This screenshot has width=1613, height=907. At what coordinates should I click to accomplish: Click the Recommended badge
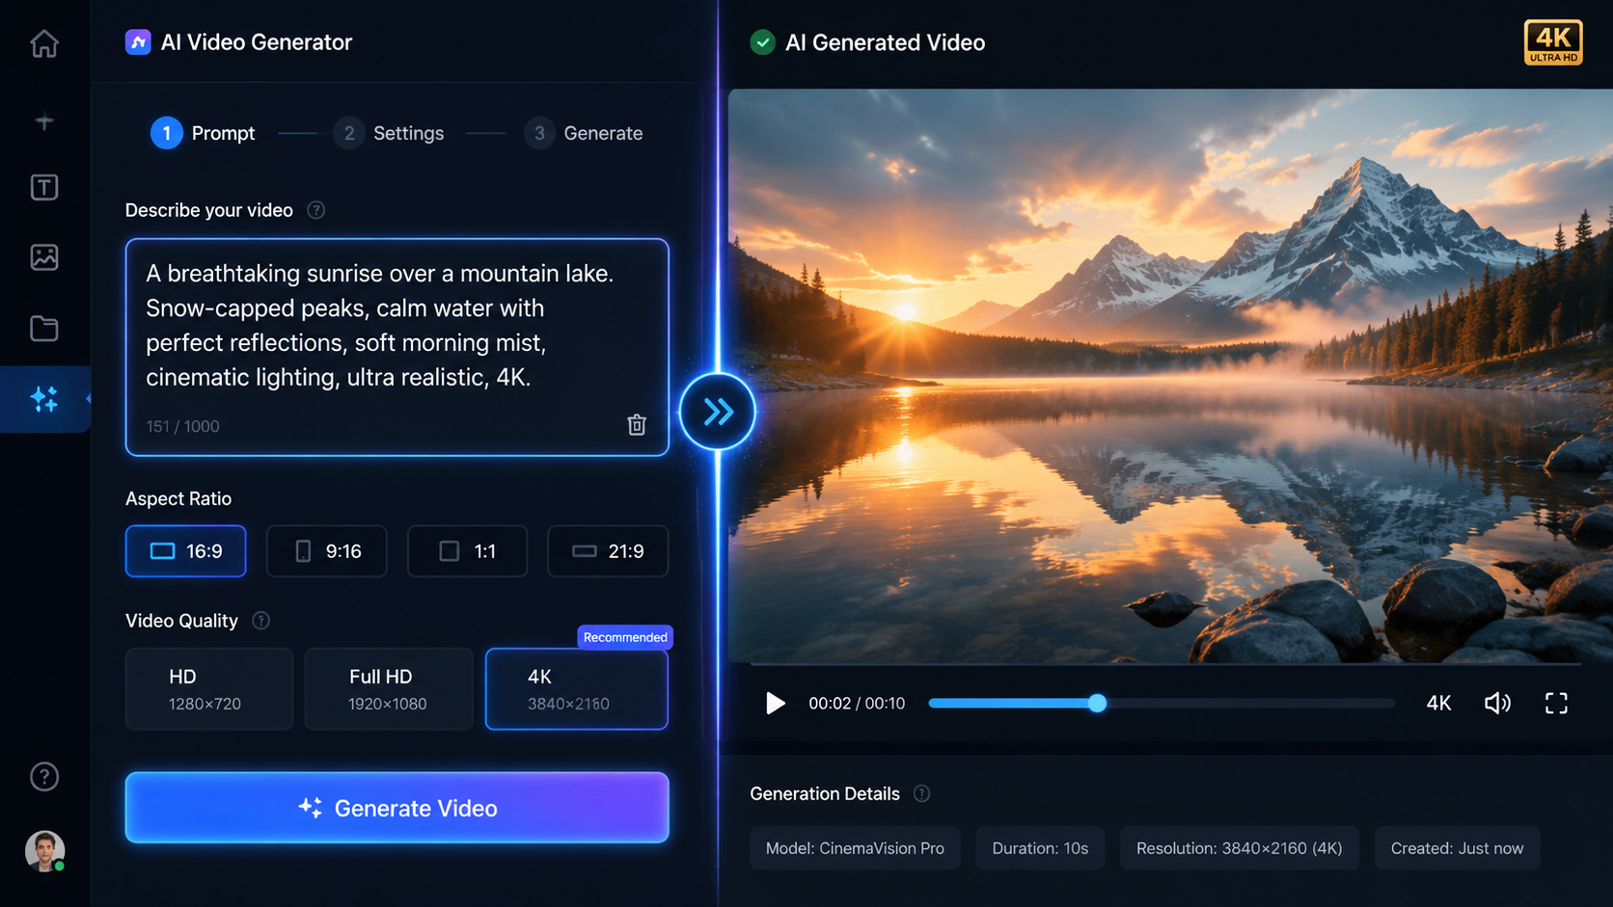625,637
